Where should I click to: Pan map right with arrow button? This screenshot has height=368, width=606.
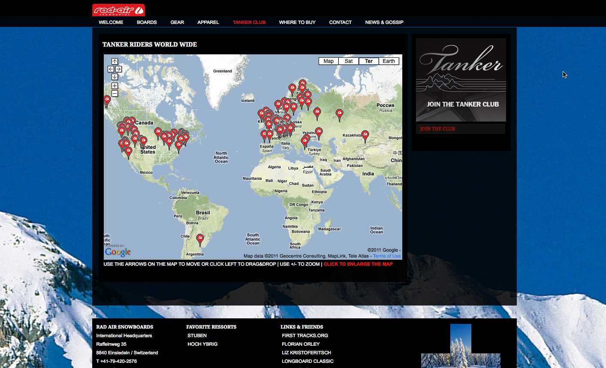pos(118,69)
